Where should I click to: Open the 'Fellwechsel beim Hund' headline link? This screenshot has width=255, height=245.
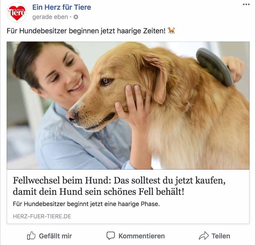(x=119, y=186)
